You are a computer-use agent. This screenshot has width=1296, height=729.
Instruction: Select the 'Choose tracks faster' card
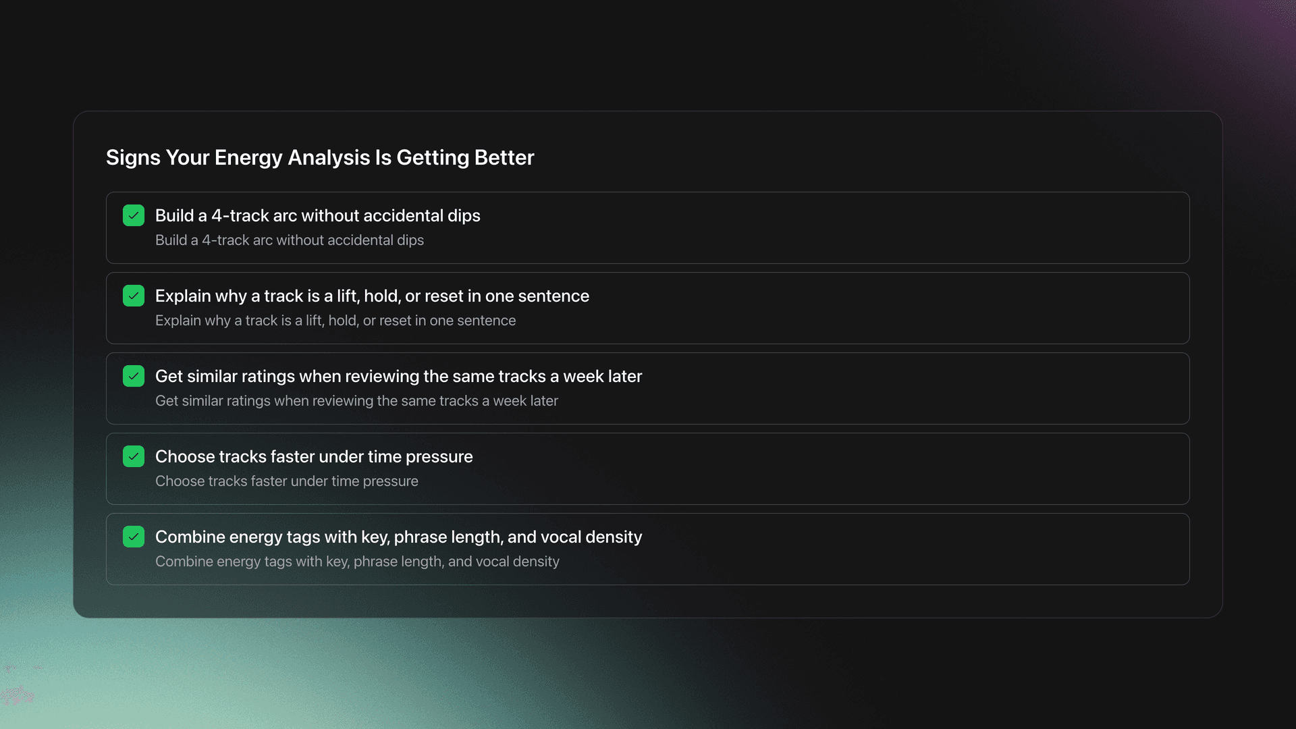coord(648,468)
